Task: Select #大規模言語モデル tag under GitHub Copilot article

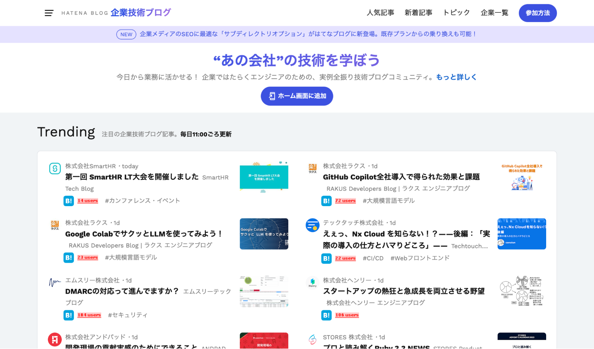Action: point(389,201)
